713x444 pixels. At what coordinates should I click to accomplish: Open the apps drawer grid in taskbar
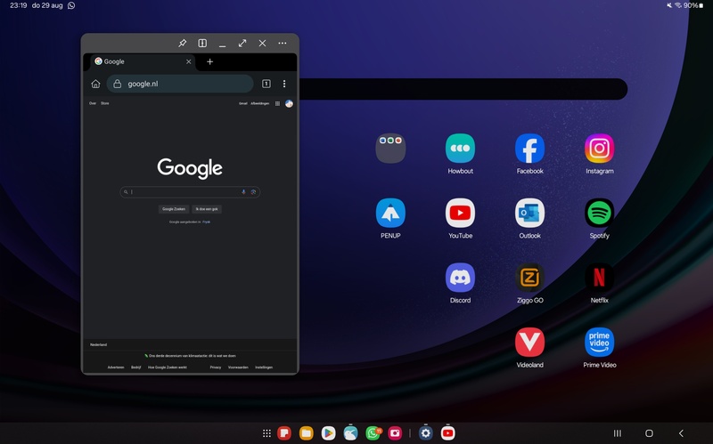(x=266, y=433)
